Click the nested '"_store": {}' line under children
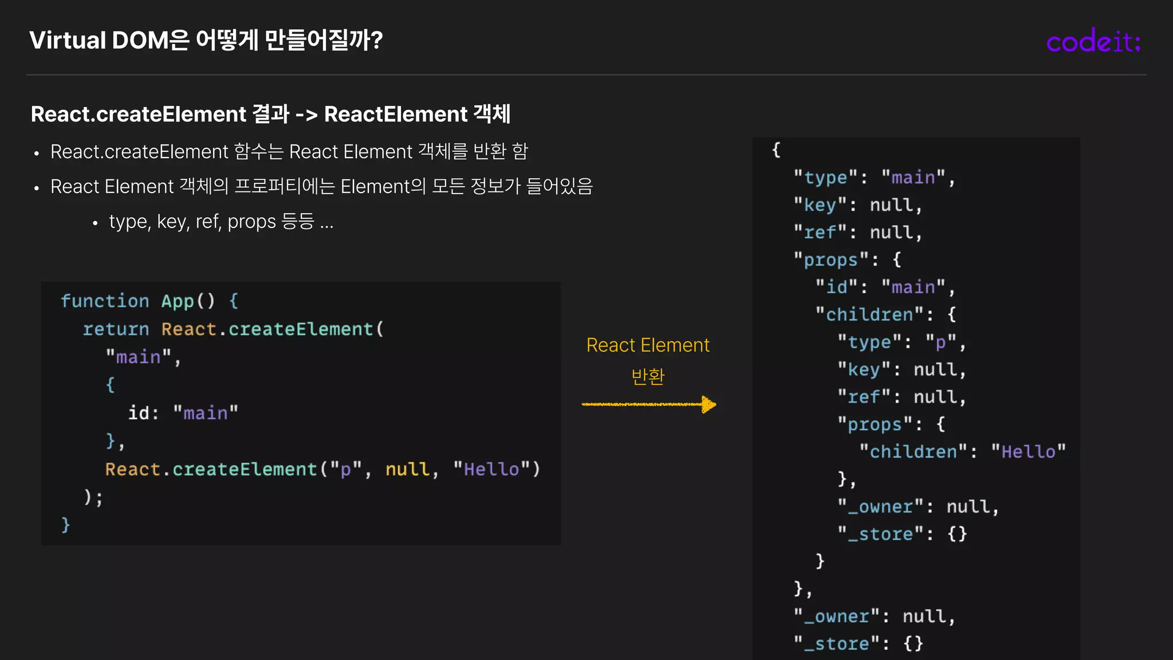The height and width of the screenshot is (660, 1173). pos(902,534)
